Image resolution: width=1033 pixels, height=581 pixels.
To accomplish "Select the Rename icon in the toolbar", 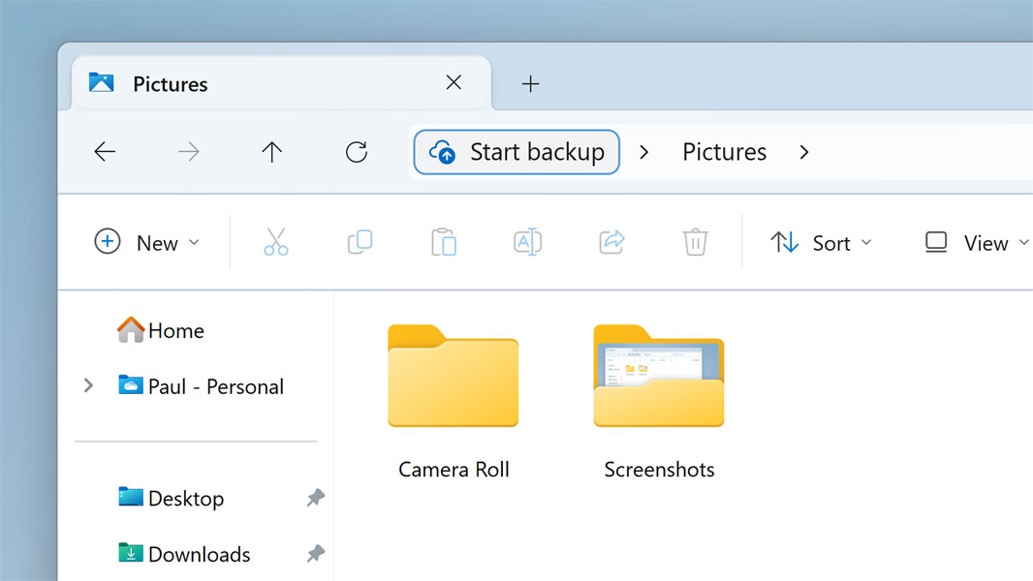I will click(527, 242).
